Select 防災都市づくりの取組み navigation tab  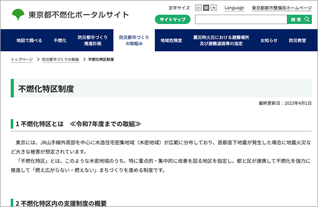tap(134, 40)
